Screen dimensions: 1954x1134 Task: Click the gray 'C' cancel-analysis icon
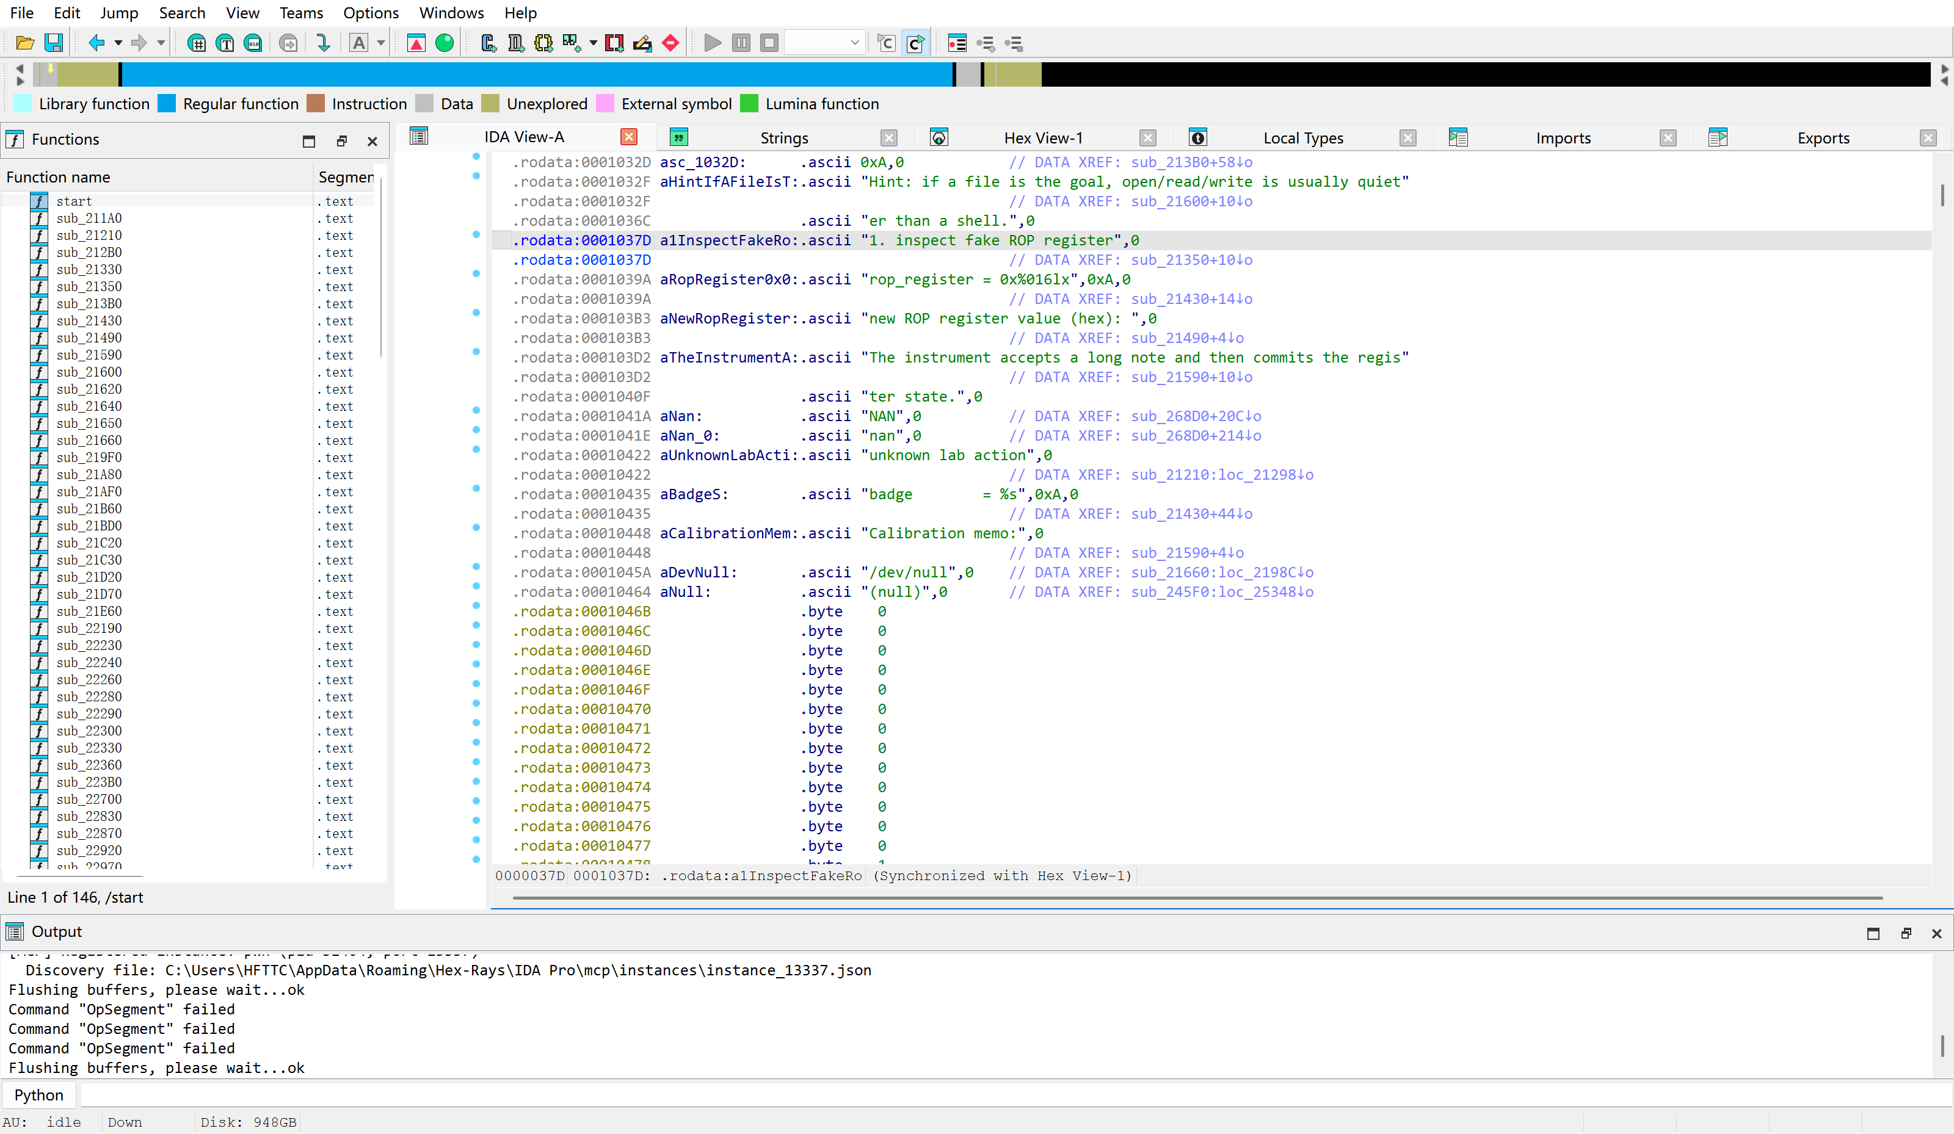point(886,43)
